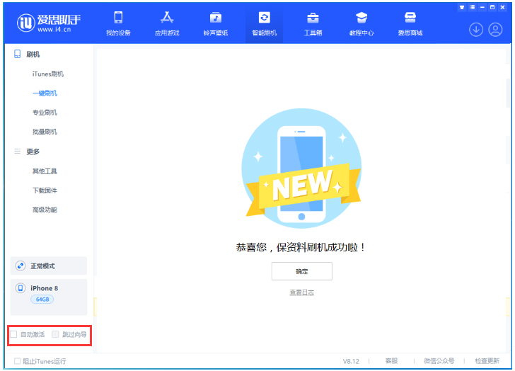The height and width of the screenshot is (371, 515).
Task: Open the title bar list menu icon
Action: tap(472, 7)
